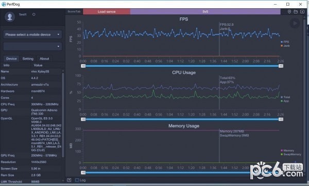
Task: Switch to the Setting tab
Action: coord(28,59)
